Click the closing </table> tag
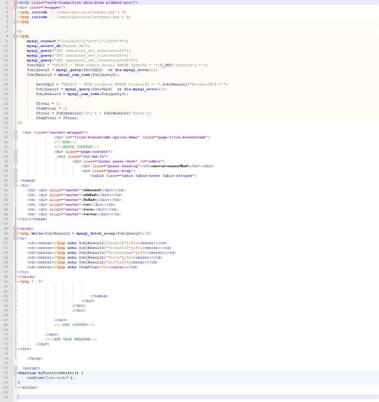Image resolution: width=379 pixels, height=402 pixels. pyautogui.click(x=99, y=296)
